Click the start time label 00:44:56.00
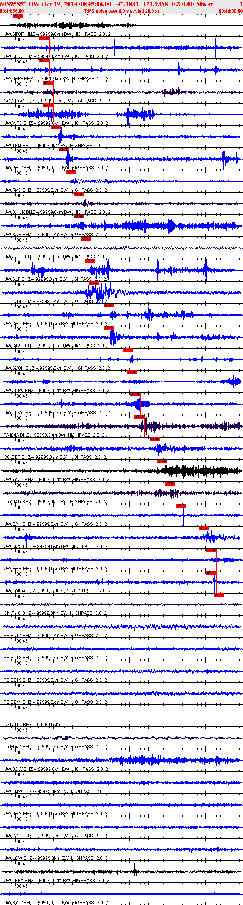The height and width of the screenshot is (905, 243). [x=12, y=11]
